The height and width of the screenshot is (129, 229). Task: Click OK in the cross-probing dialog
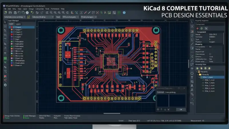coord(181,110)
